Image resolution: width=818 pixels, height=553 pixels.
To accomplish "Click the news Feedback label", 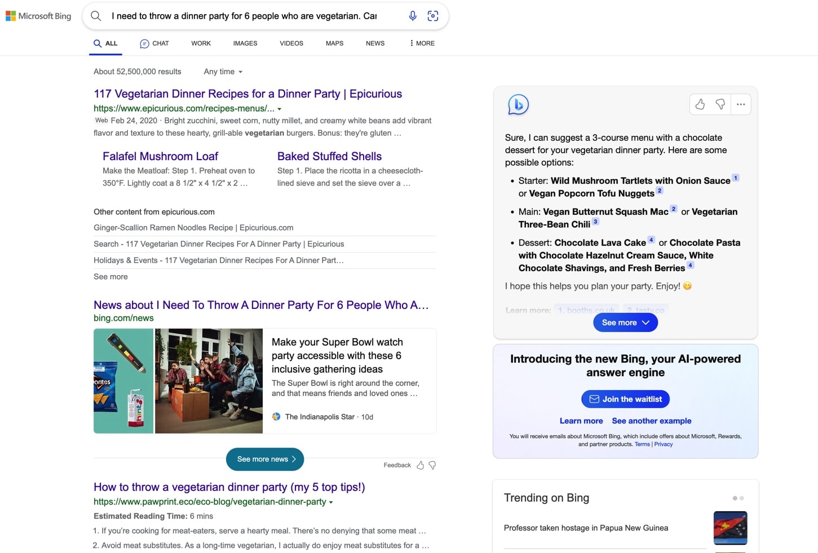I will (397, 465).
